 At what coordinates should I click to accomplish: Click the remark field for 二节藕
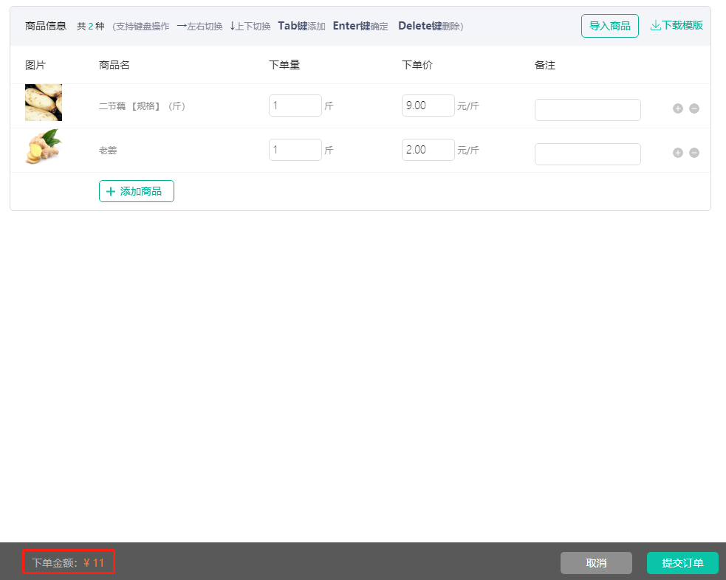[x=587, y=110]
